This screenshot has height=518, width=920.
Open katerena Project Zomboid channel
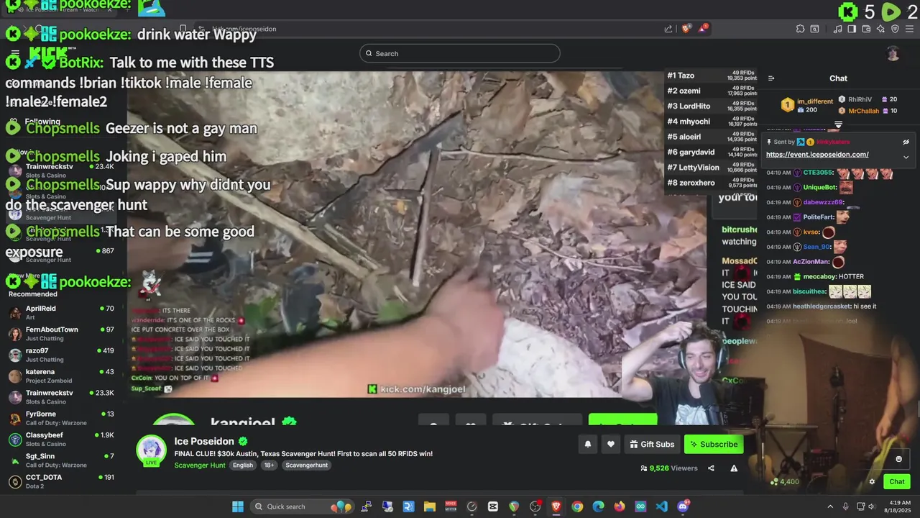click(x=61, y=376)
